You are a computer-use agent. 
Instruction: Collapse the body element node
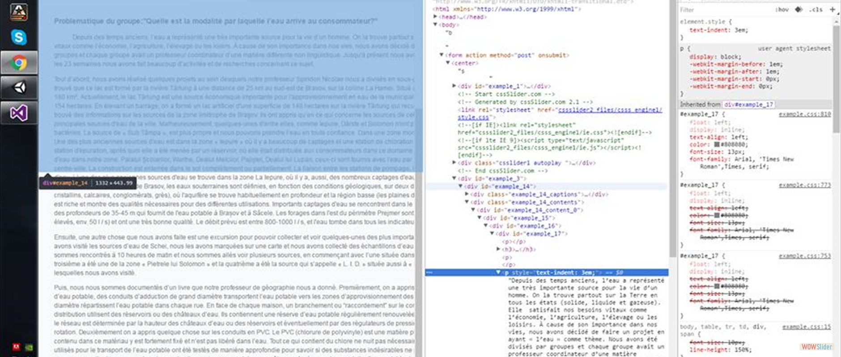tap(435, 25)
